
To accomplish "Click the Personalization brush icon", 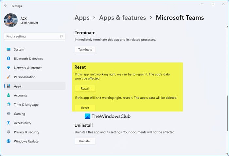I will coord(9,77).
